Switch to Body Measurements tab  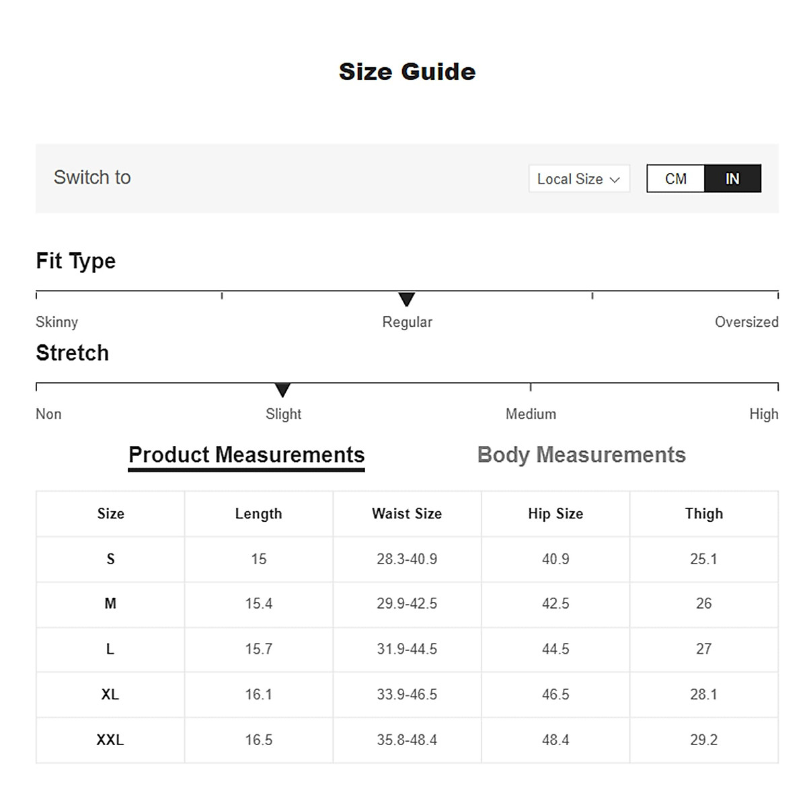(x=581, y=455)
